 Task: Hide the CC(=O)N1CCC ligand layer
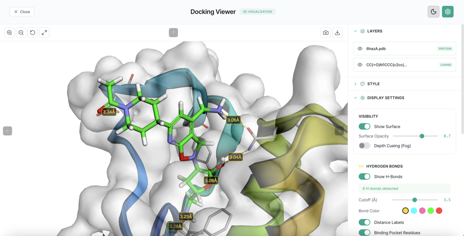[x=360, y=65]
